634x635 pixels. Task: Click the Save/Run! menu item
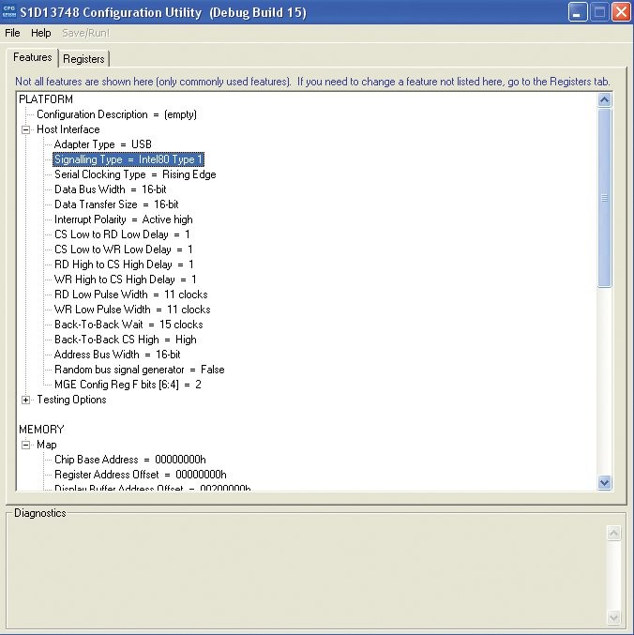click(x=85, y=33)
